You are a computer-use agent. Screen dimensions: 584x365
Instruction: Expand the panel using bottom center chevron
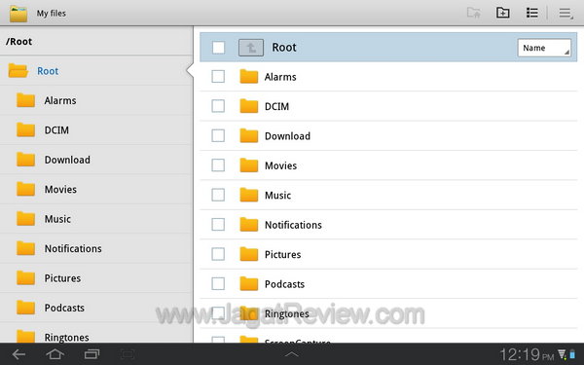pos(292,354)
